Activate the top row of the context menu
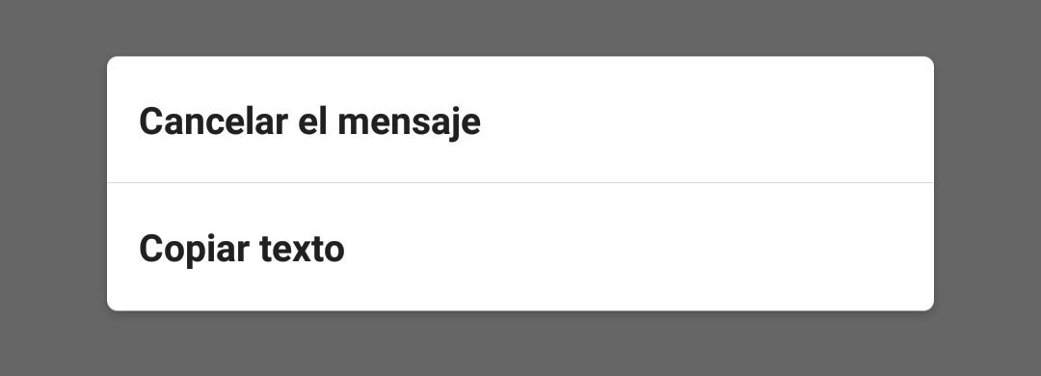Viewport: 1041px width, 376px height. [520, 120]
